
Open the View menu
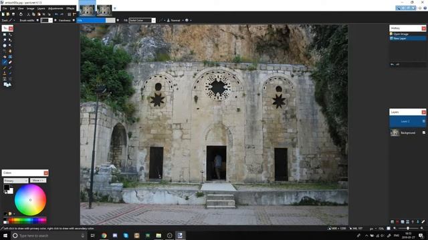click(x=21, y=9)
